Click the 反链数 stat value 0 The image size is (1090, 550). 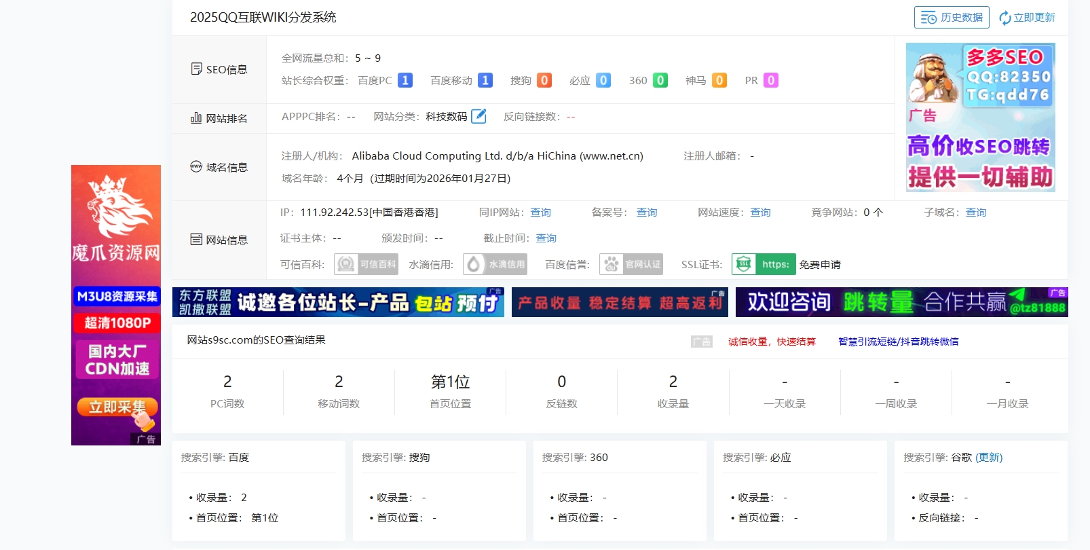[562, 382]
